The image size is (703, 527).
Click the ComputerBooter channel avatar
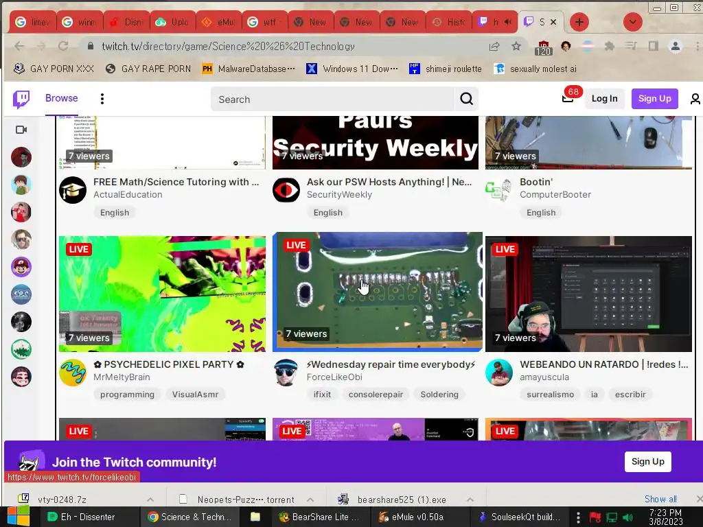[498, 189]
